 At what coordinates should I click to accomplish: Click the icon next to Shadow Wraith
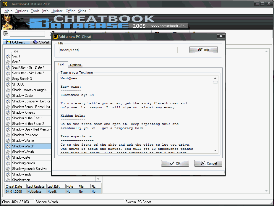[8, 152]
